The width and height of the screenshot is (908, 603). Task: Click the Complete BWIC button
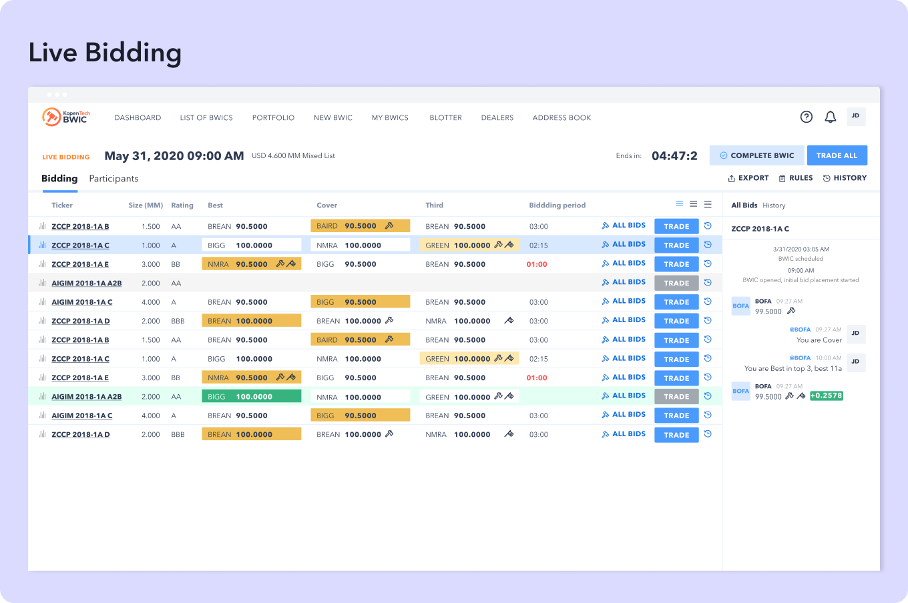(x=757, y=155)
